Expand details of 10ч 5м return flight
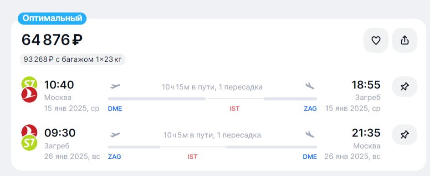This screenshot has height=176, width=430. pyautogui.click(x=212, y=135)
